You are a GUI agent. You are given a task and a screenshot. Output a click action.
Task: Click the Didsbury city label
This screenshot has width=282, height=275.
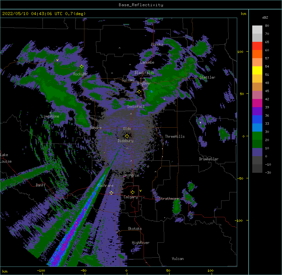[x=126, y=141]
